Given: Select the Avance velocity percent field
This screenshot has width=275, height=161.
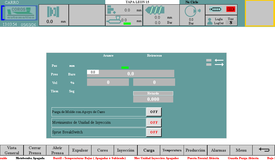Looking at the screenshot, I should coord(108,82).
